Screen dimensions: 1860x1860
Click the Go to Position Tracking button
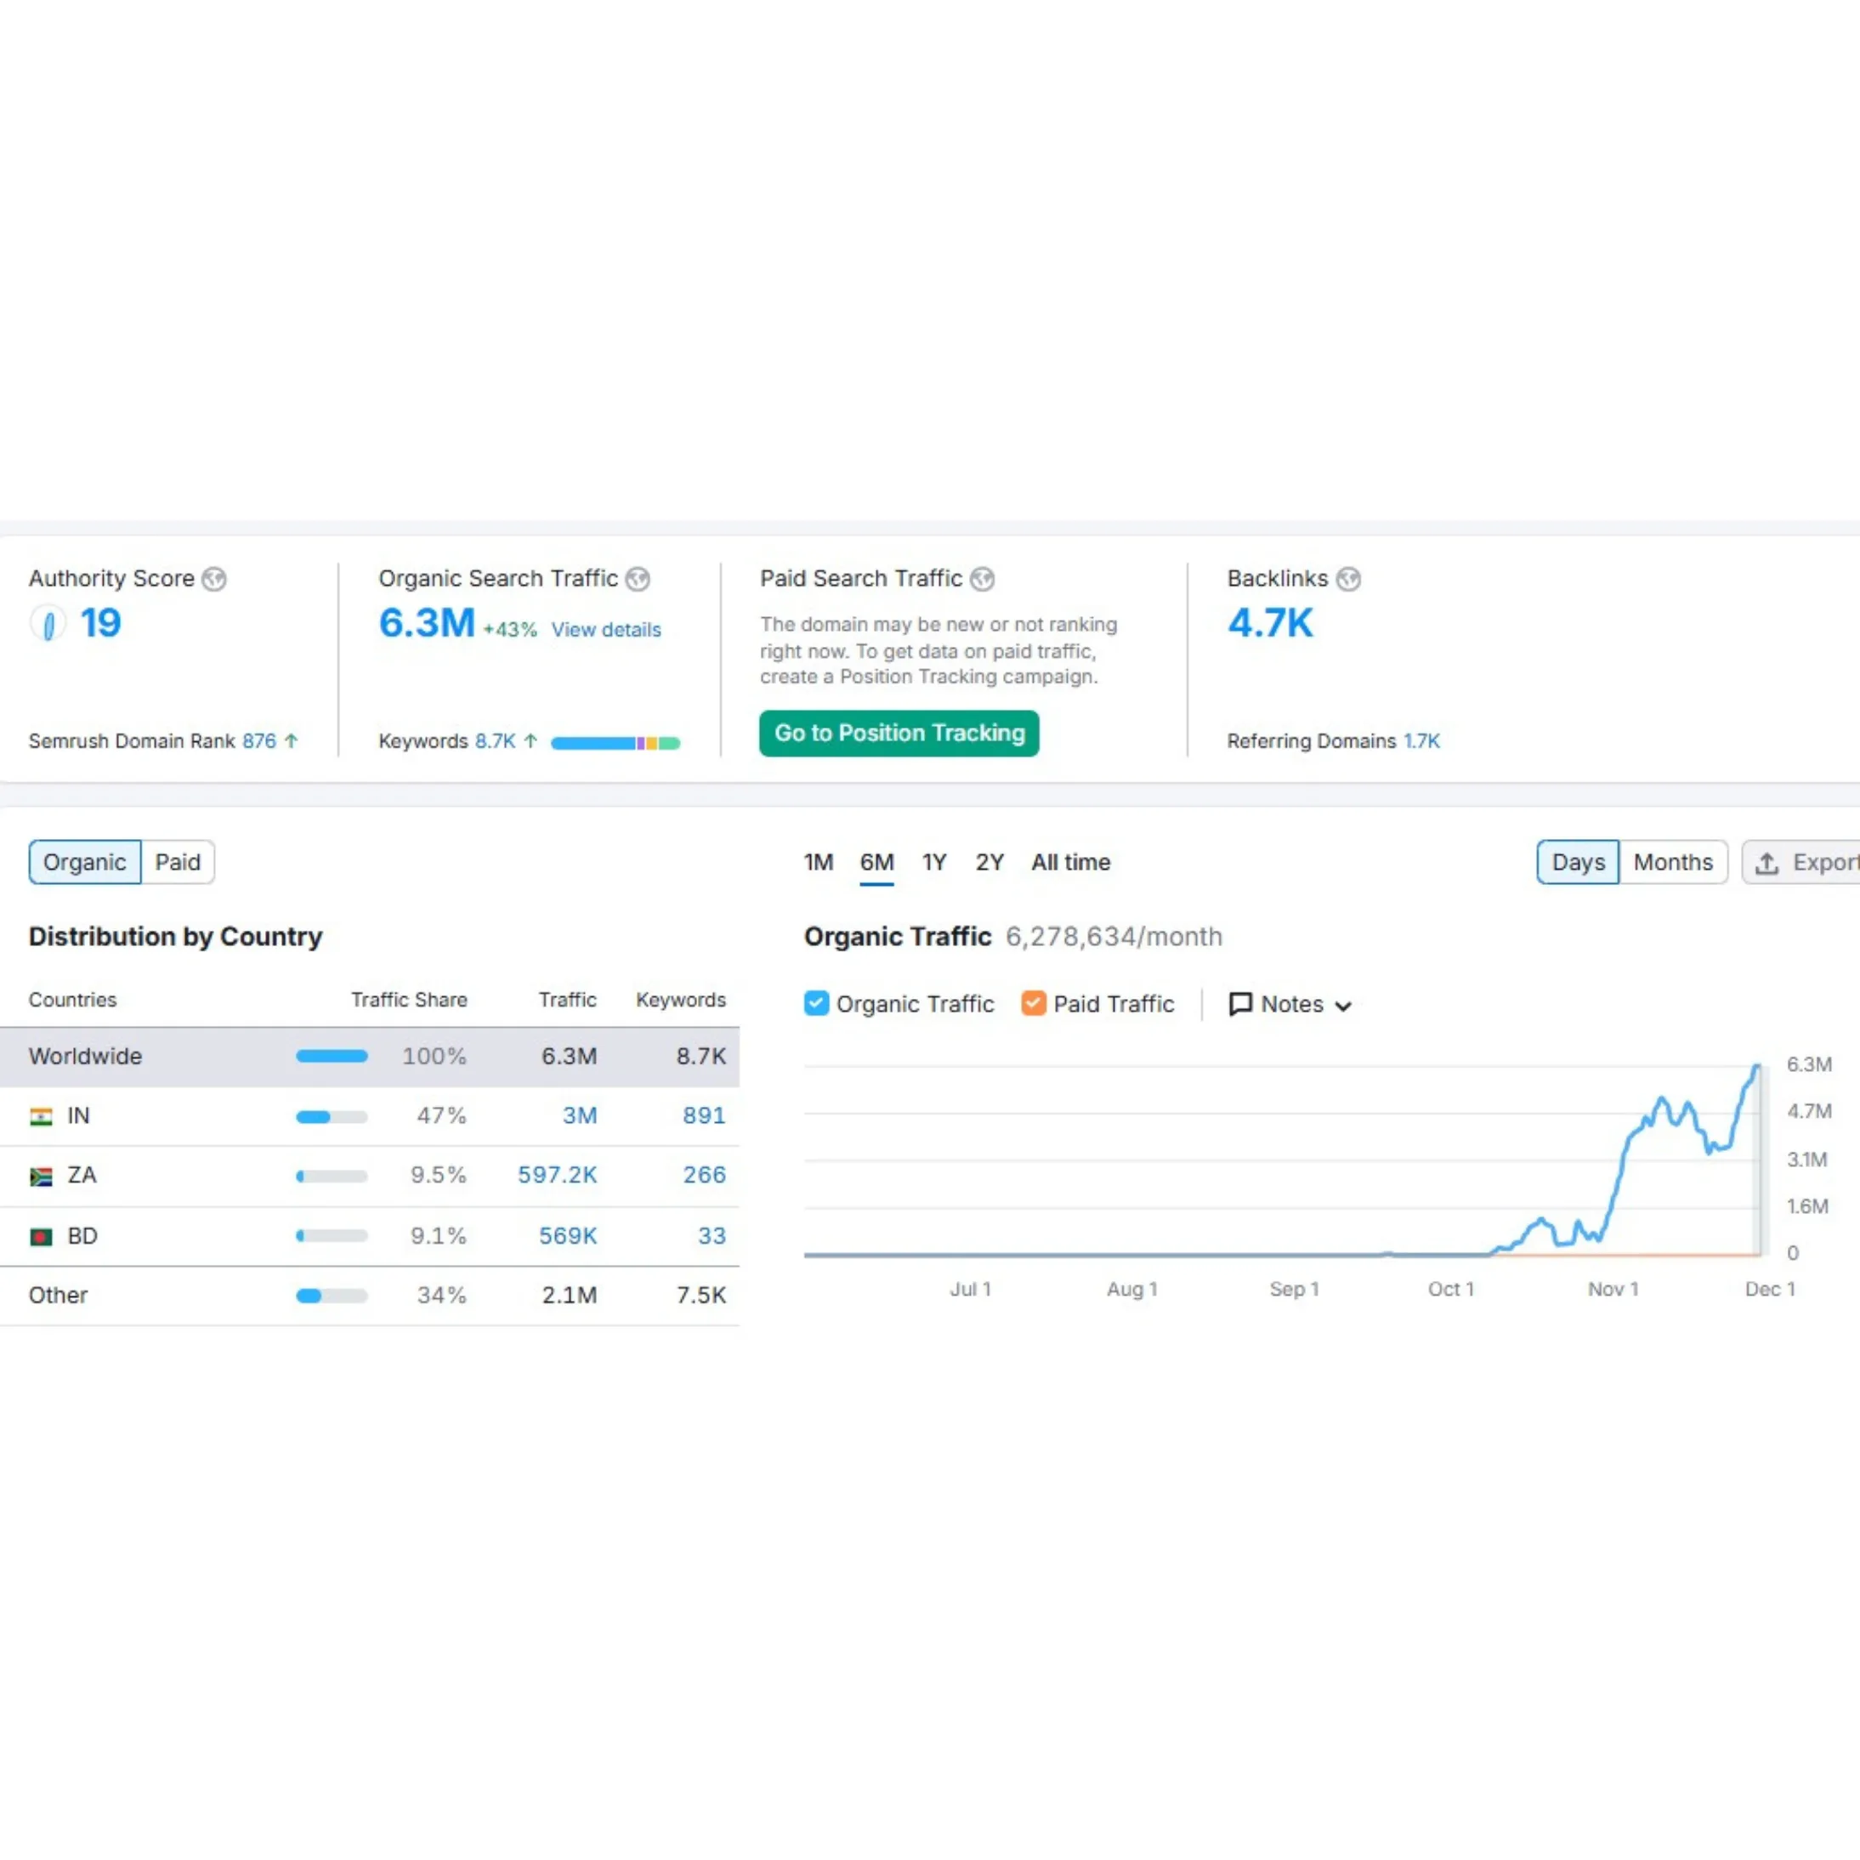(899, 733)
